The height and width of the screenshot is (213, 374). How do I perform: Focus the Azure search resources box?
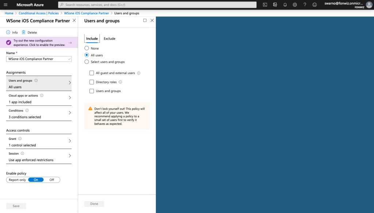pos(157,5)
